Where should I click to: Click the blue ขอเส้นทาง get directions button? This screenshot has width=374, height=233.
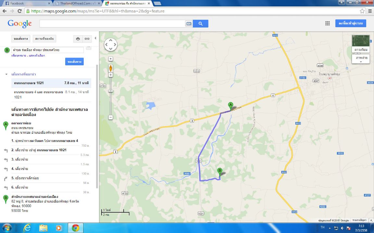point(74,61)
